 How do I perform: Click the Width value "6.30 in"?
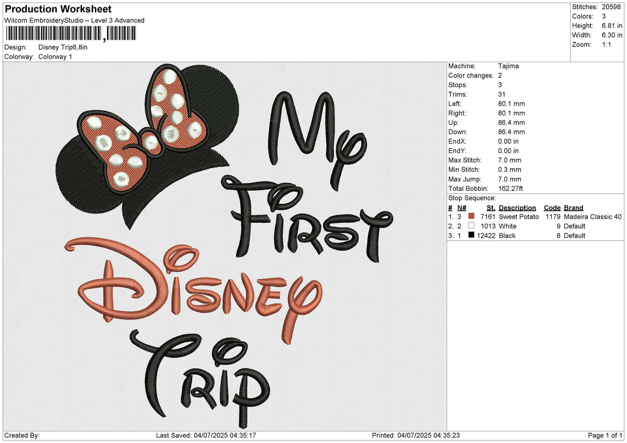pyautogui.click(x=612, y=35)
